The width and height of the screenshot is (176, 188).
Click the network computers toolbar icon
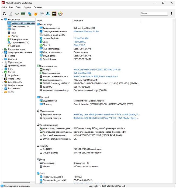[30, 14]
